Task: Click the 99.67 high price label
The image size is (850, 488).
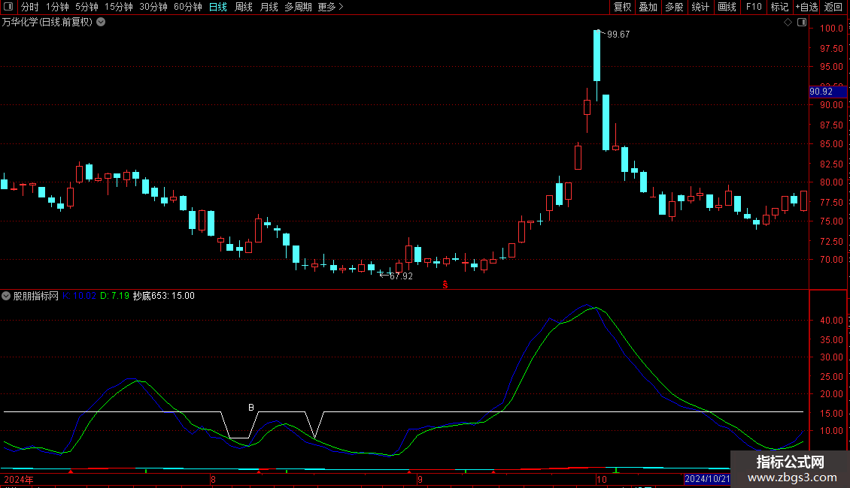Action: point(618,34)
